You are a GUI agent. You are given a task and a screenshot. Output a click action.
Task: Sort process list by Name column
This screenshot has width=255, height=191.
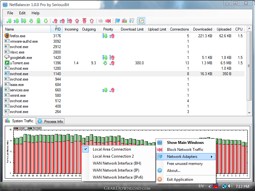pyautogui.click(x=27, y=29)
